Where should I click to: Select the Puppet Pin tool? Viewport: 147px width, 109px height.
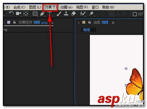[x=92, y=14]
